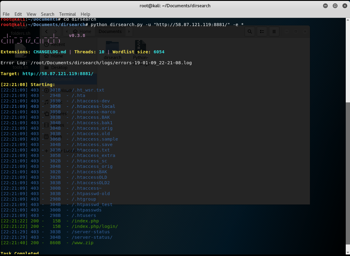Viewport: 350px width, 256px height.
Task: Click Documents path button in file manager
Action: tap(110, 32)
